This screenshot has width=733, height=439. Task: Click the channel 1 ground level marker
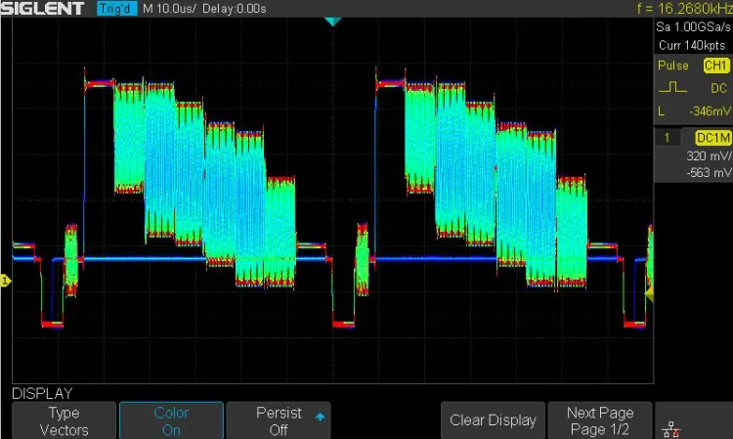tap(5, 282)
